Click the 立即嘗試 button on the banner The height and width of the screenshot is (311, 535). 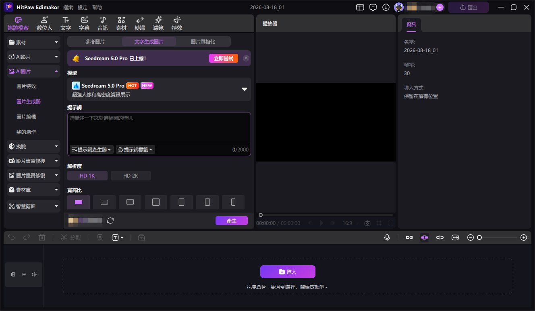coord(224,58)
